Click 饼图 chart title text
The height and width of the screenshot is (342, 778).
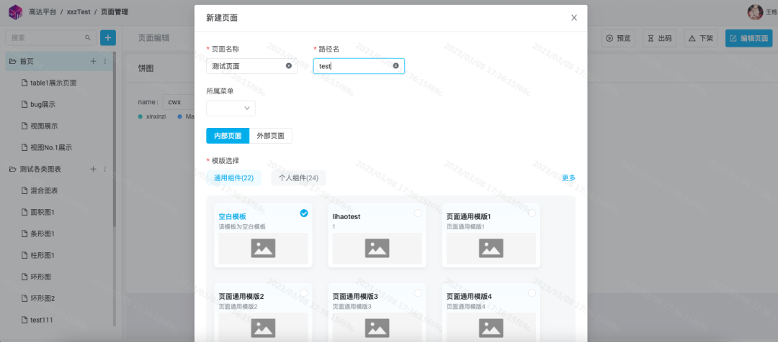(146, 68)
